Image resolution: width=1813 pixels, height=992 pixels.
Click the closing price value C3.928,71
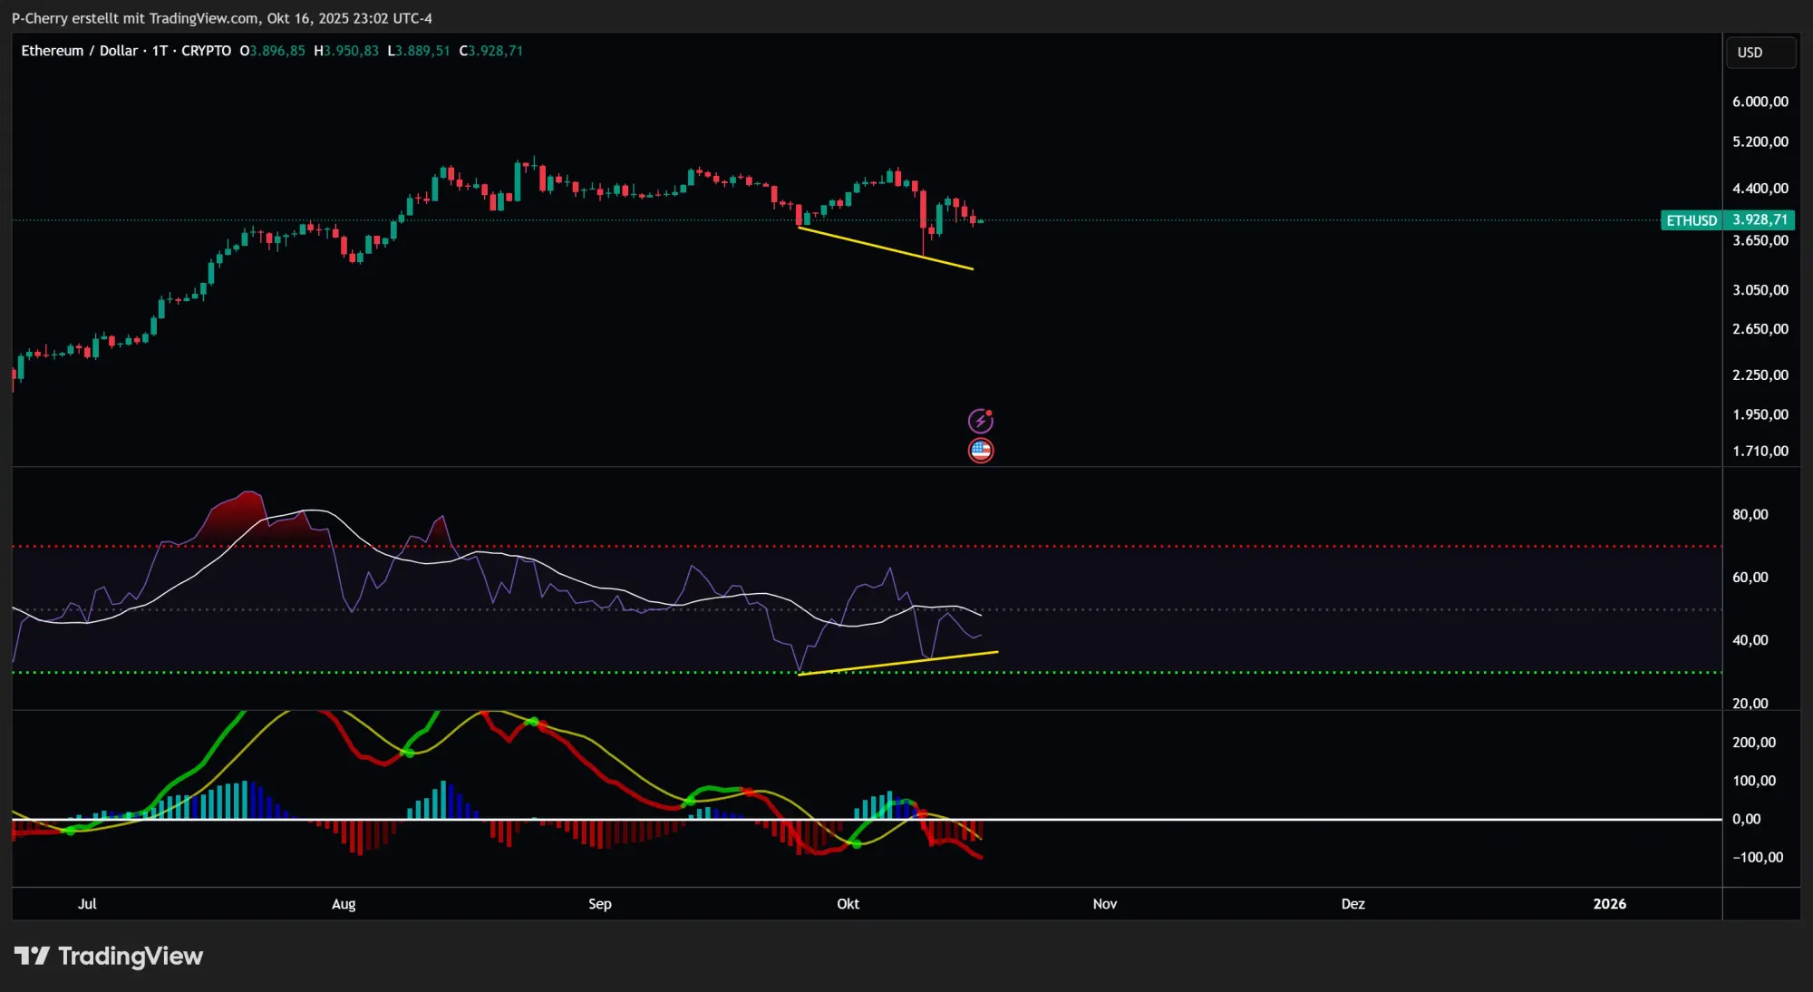click(490, 51)
